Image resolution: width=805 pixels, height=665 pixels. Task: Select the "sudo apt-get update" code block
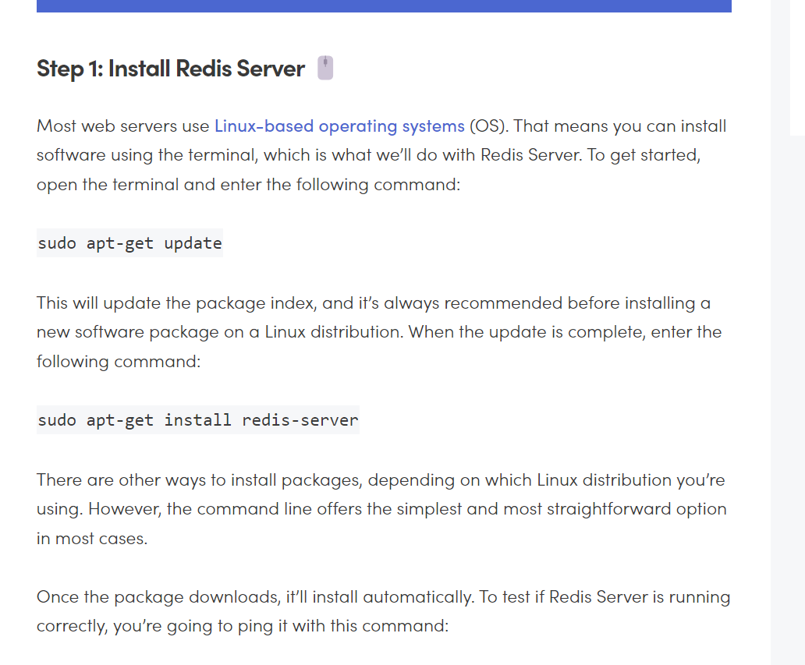(x=129, y=242)
